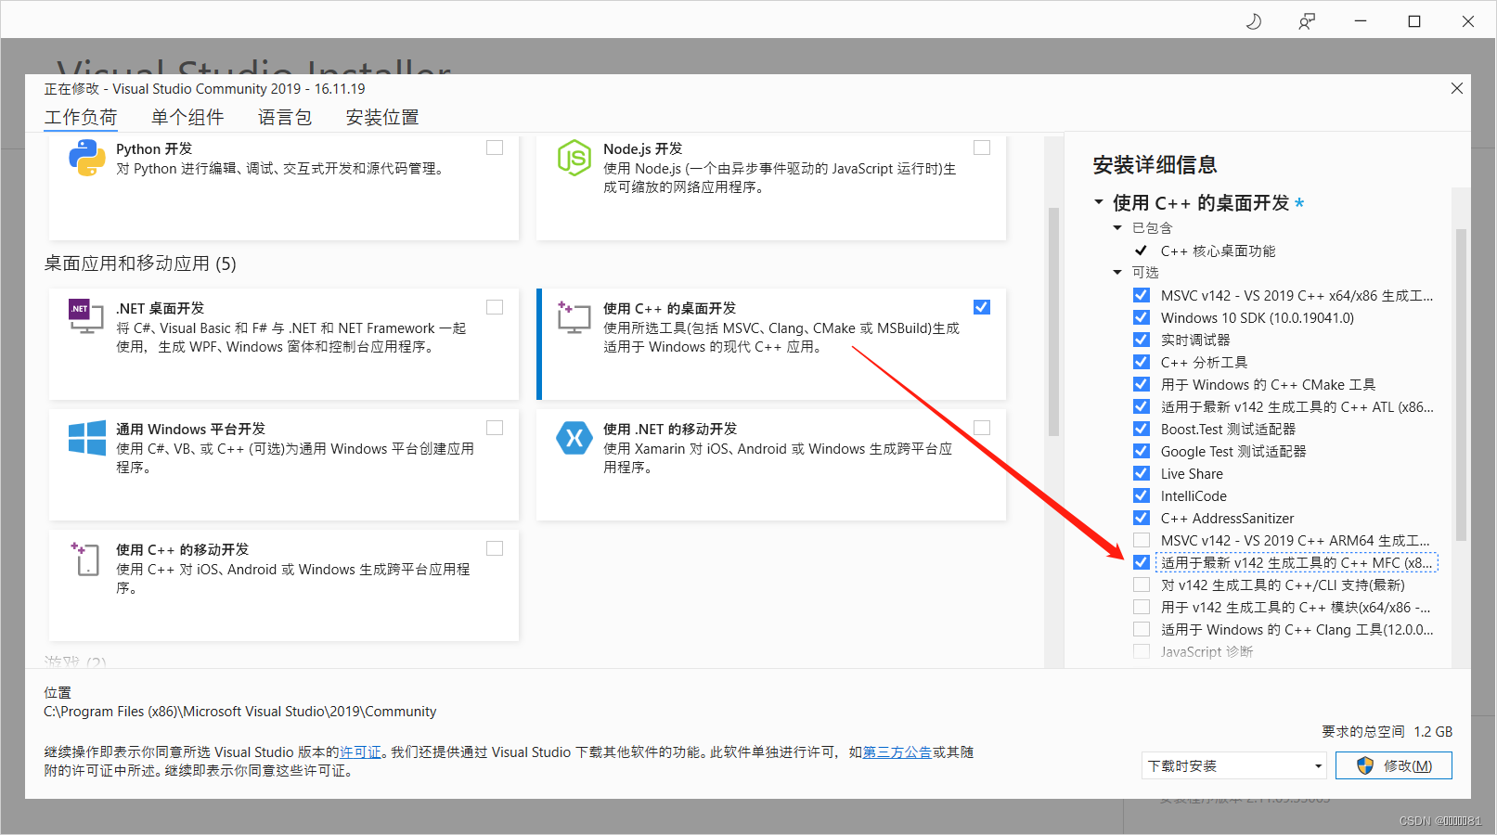
Task: Minimize the Visual Studio Installer window
Action: 1361,21
